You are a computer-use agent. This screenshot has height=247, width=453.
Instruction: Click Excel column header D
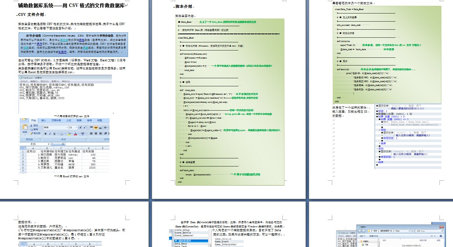pos(75,148)
